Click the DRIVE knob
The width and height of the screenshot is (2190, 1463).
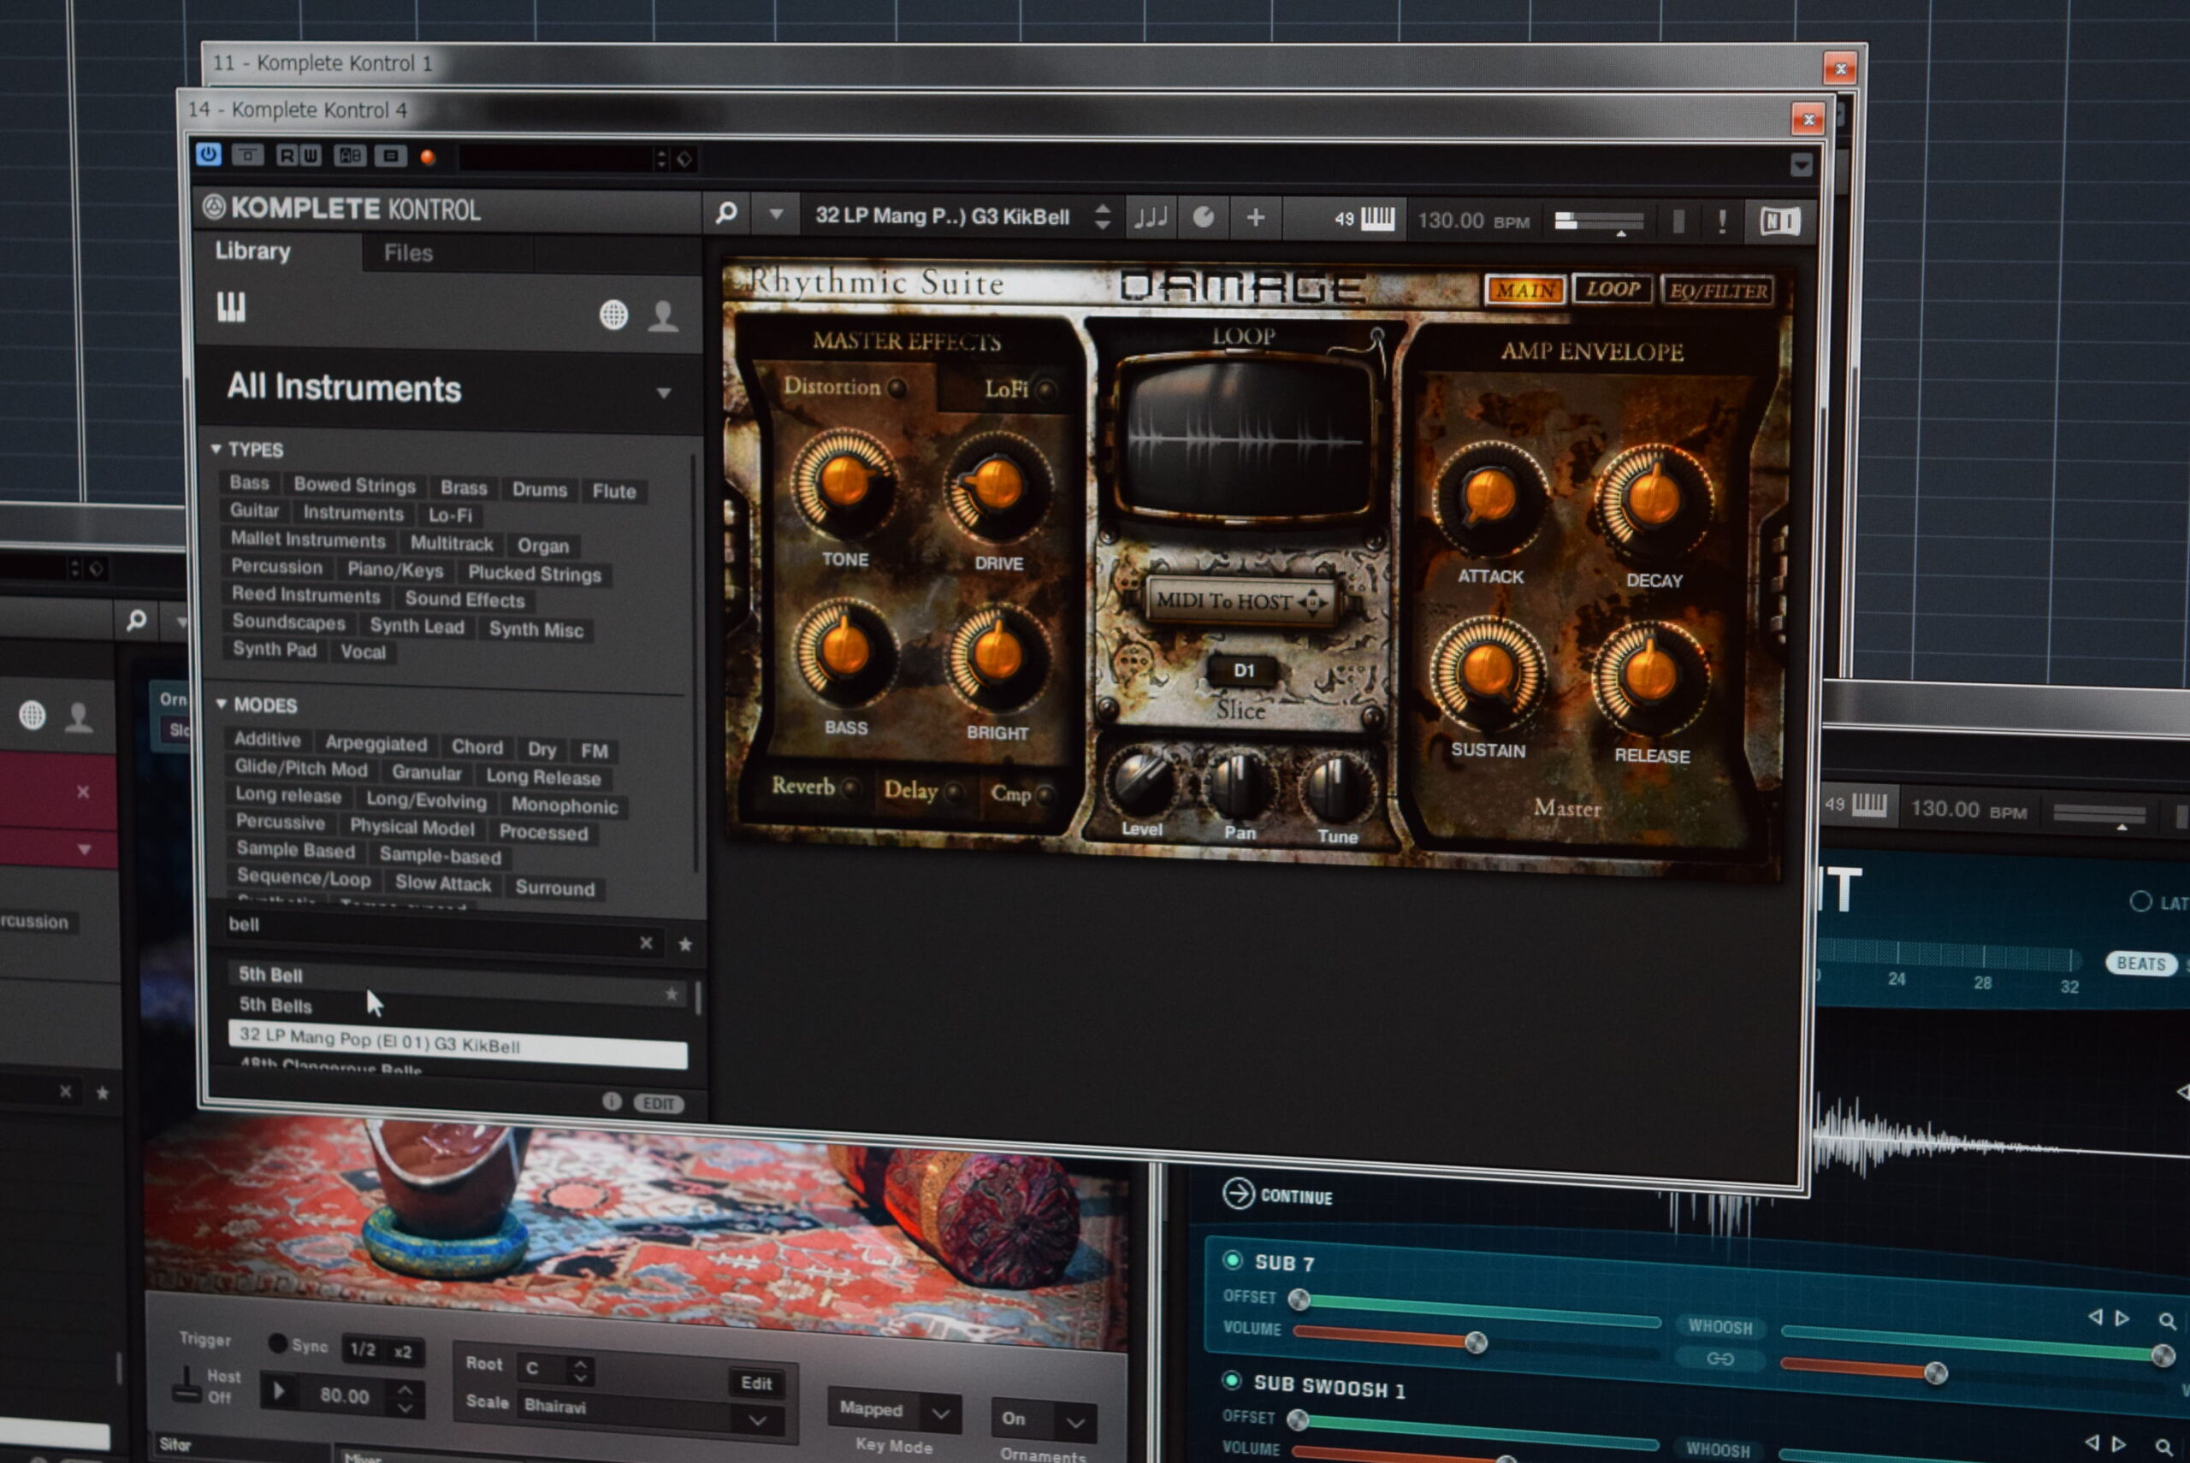click(x=997, y=487)
